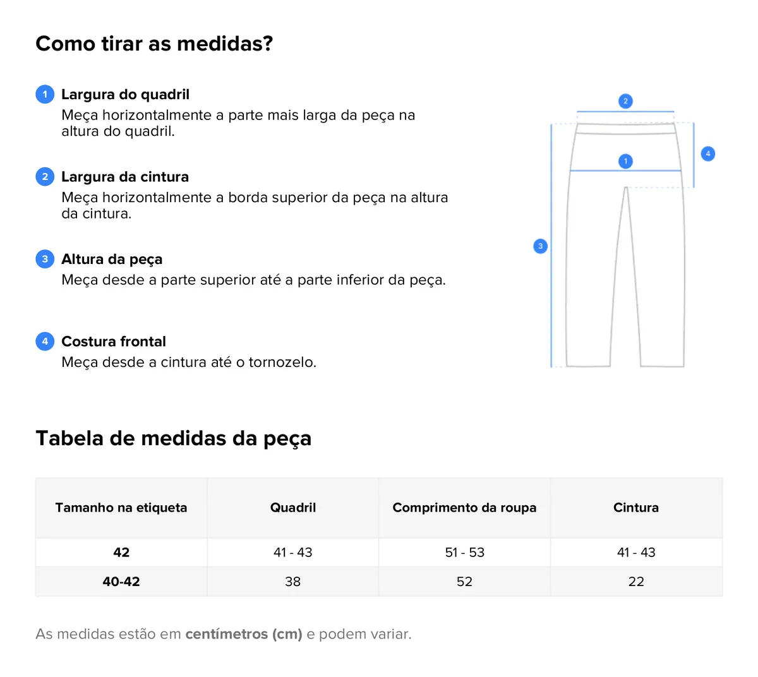Click the Cintura column header

636,508
